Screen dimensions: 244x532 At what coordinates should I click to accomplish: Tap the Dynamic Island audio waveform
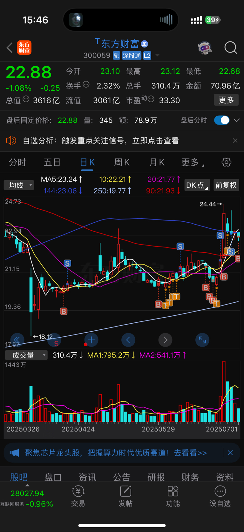click(166, 20)
